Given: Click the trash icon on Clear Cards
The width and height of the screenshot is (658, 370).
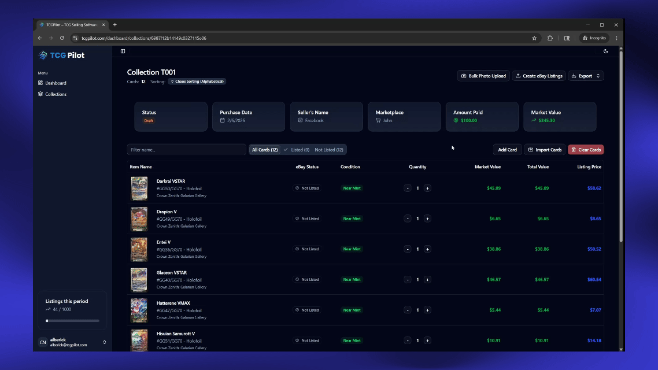Looking at the screenshot, I should click(x=572, y=149).
